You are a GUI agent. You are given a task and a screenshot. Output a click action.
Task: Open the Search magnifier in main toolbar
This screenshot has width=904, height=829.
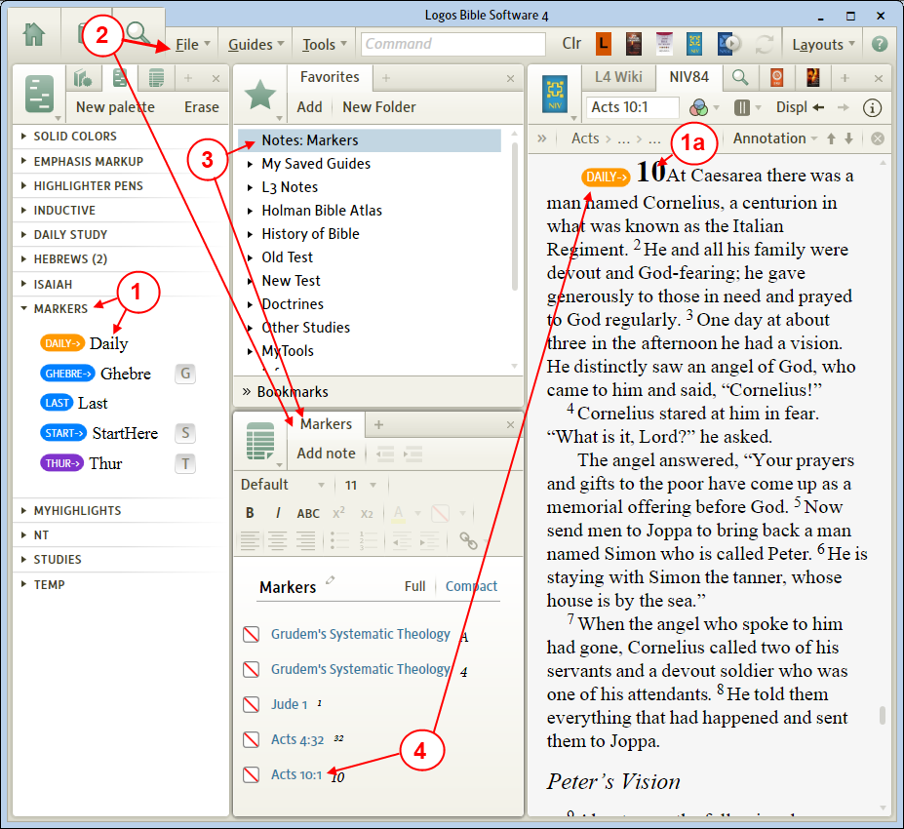click(x=138, y=33)
